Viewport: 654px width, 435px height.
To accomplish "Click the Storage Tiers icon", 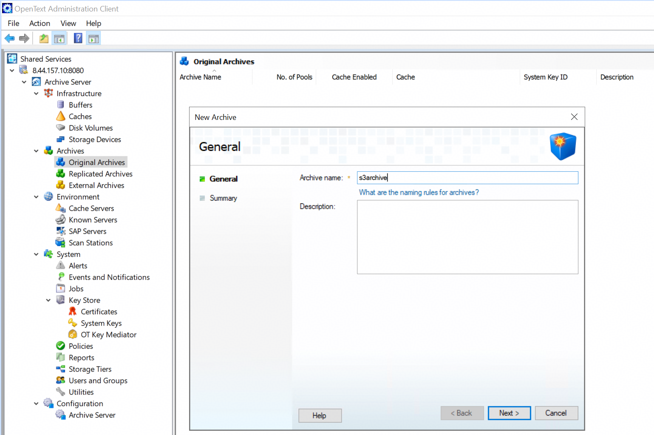I will [61, 369].
